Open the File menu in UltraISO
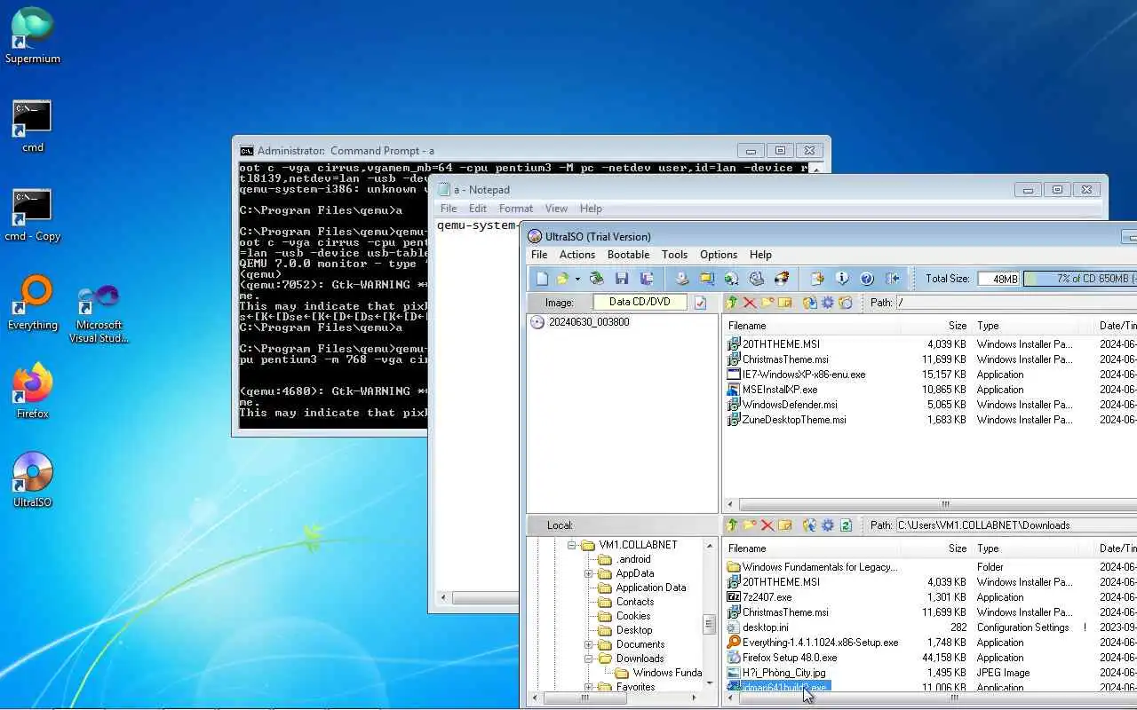Image resolution: width=1137 pixels, height=710 pixels. [539, 255]
